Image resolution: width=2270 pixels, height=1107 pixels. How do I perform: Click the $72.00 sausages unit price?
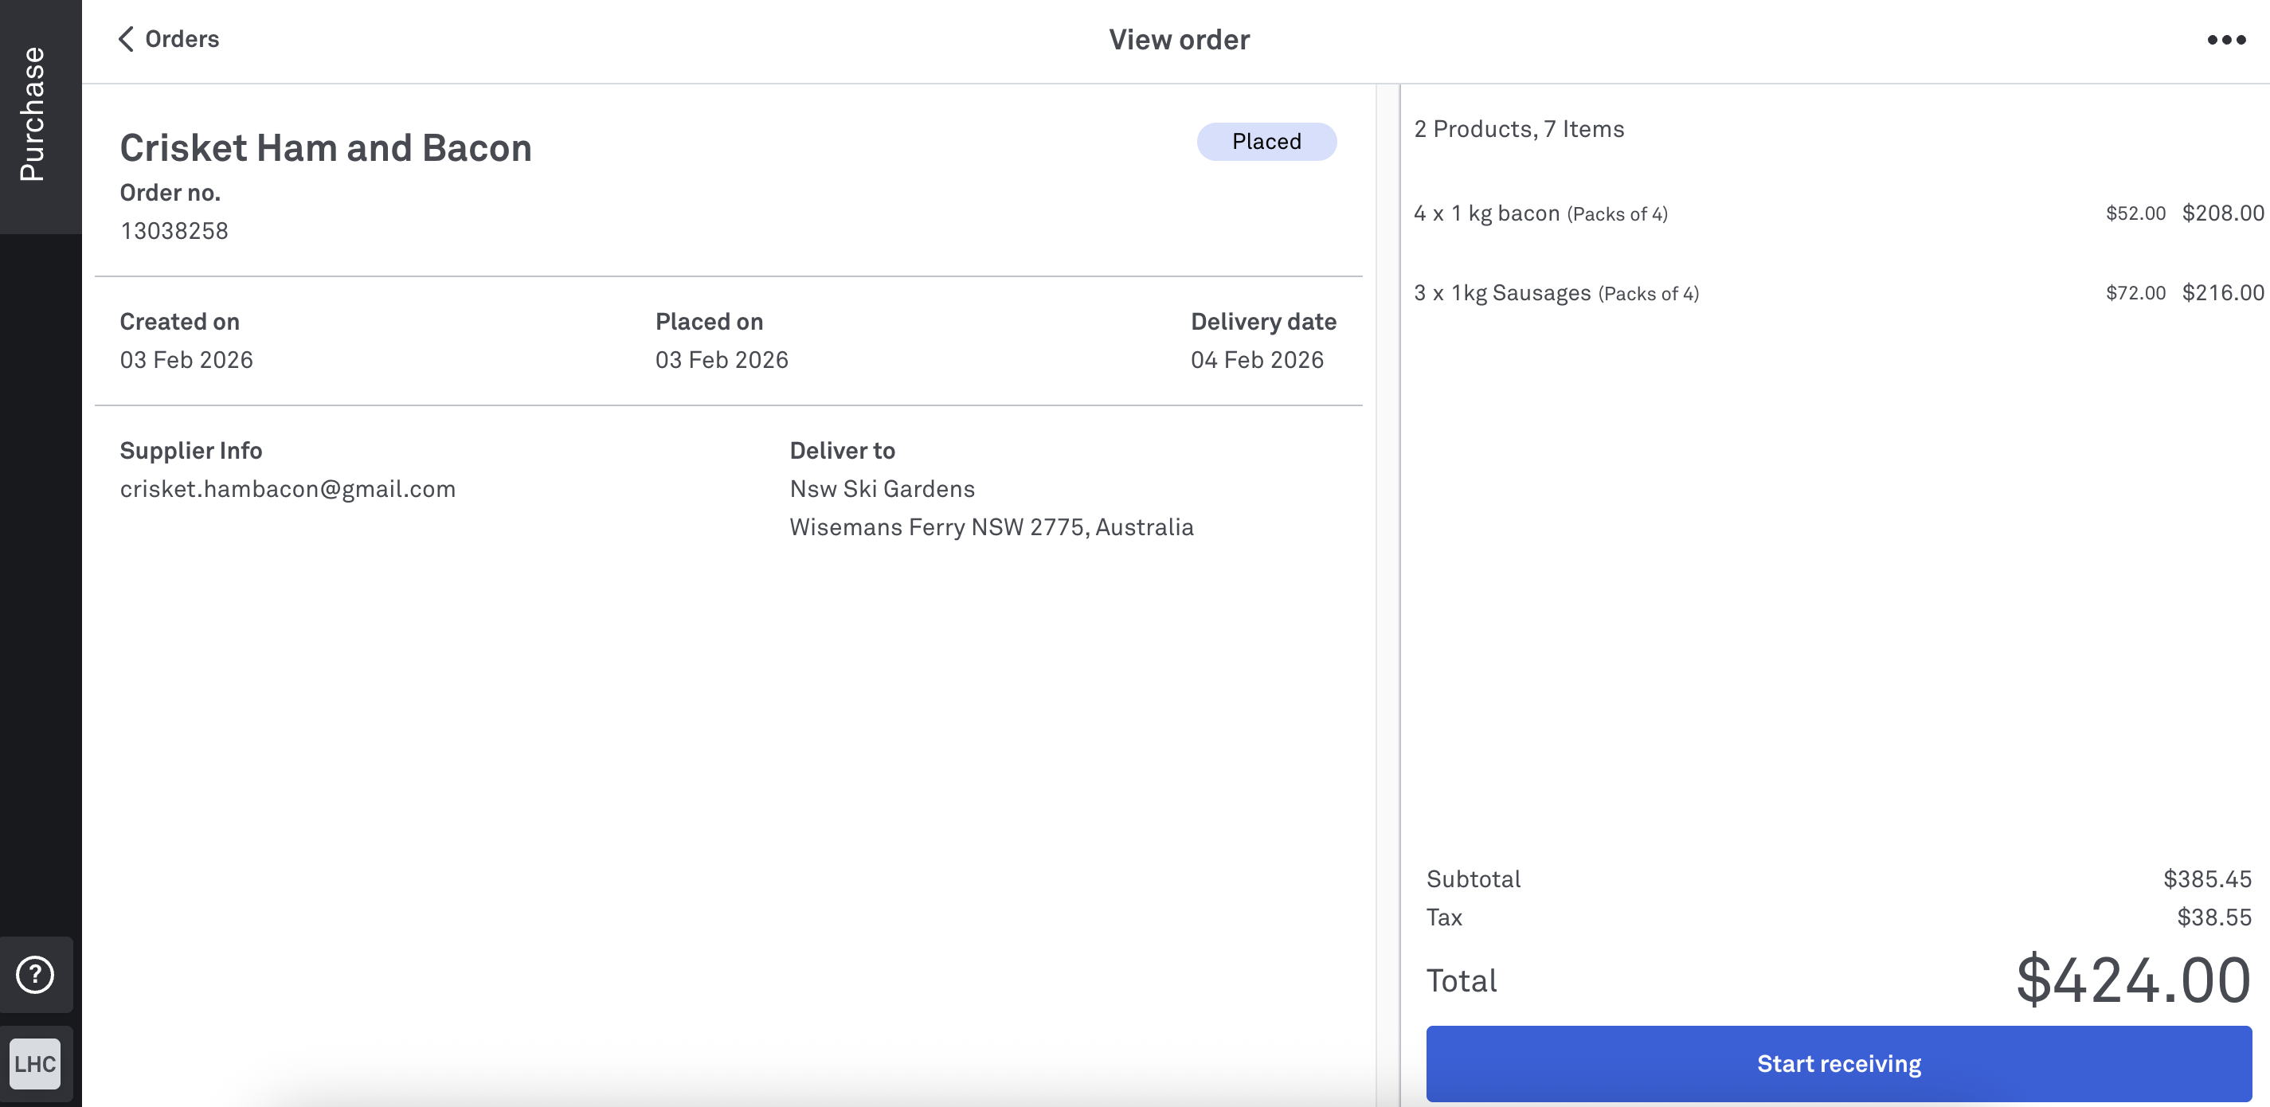(x=2135, y=292)
